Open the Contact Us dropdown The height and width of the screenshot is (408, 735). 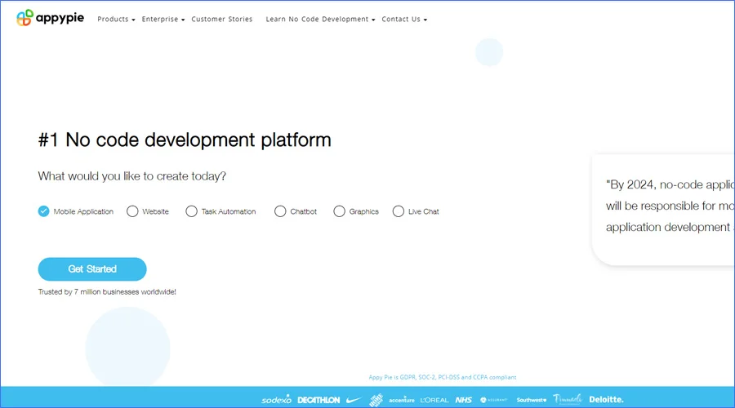[404, 19]
